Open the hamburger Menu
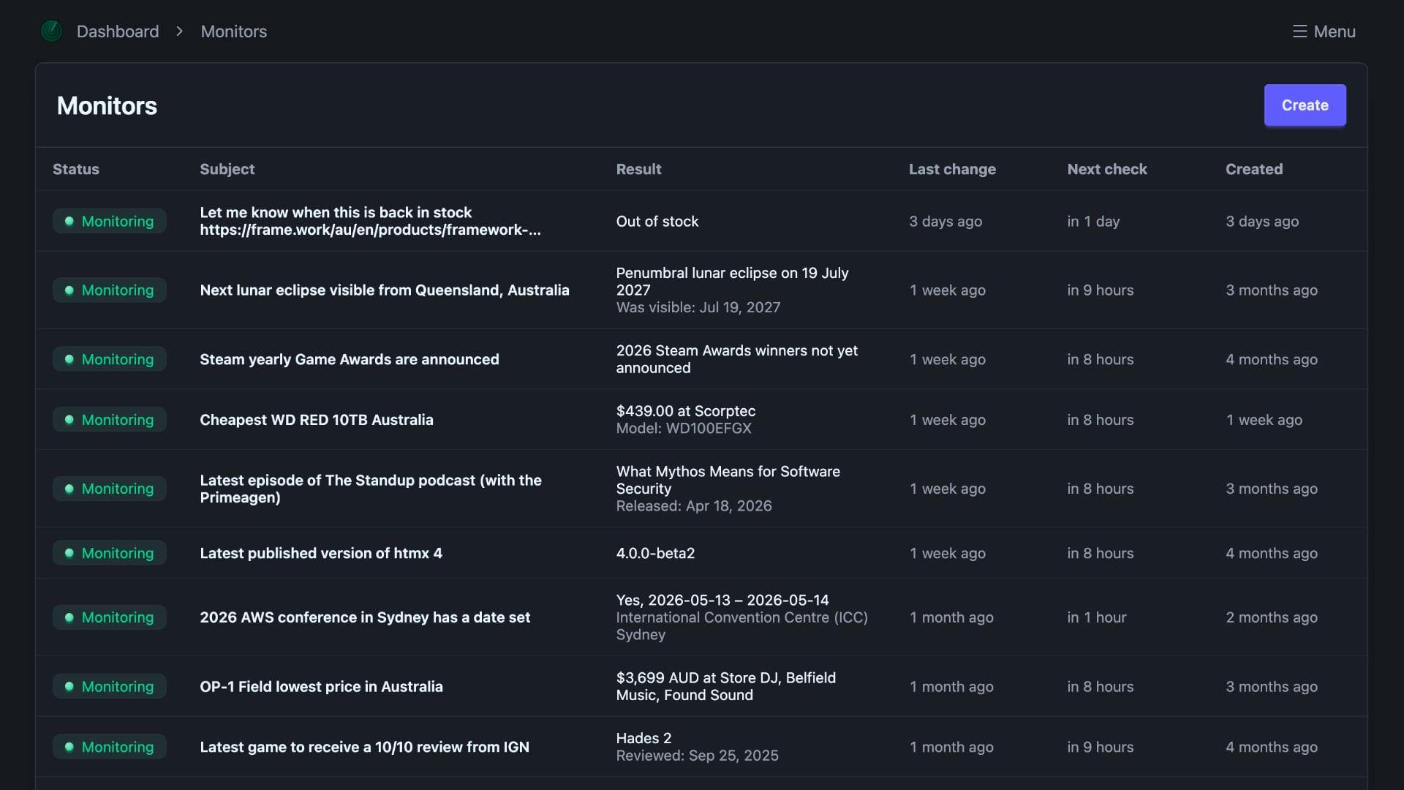 click(x=1324, y=31)
